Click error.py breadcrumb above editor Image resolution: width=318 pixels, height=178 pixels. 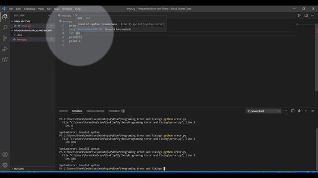(68, 21)
